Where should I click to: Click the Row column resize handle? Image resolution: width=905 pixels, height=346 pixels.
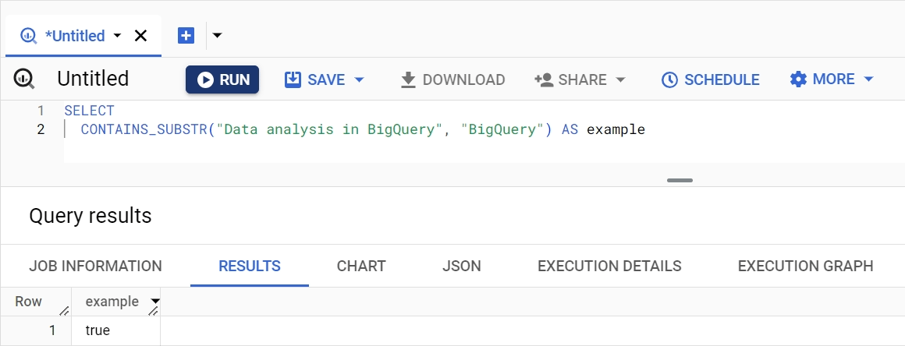tap(65, 311)
